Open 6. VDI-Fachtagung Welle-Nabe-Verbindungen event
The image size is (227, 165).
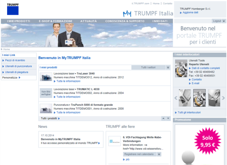[x=142, y=139]
